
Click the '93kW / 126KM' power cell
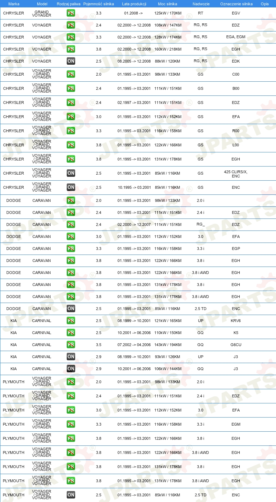[x=168, y=357]
